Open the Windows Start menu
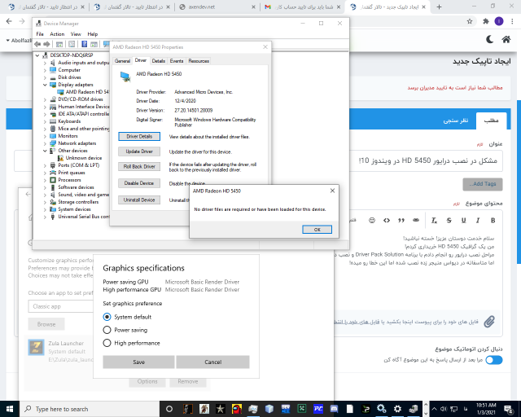Viewport: 521px width, 417px height. coord(9,409)
